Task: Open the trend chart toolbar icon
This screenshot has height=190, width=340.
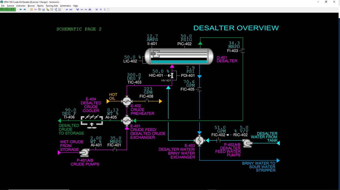Action: (x=60, y=9)
